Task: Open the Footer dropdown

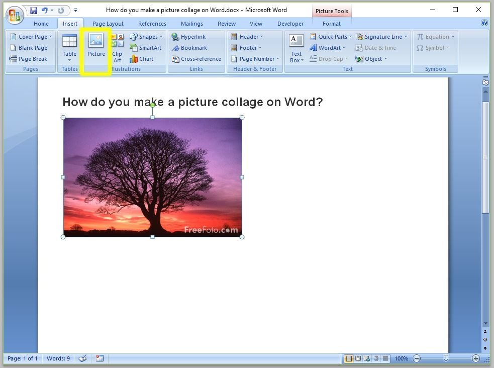Action: (x=246, y=48)
